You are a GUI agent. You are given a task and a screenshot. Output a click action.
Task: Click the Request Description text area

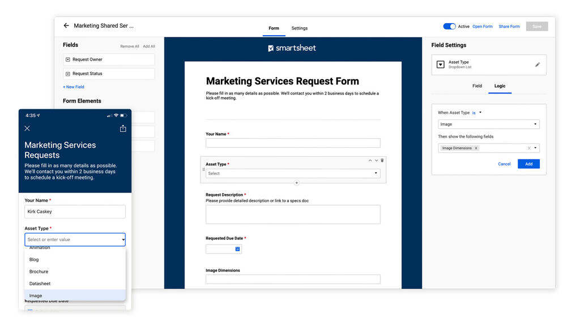293,215
